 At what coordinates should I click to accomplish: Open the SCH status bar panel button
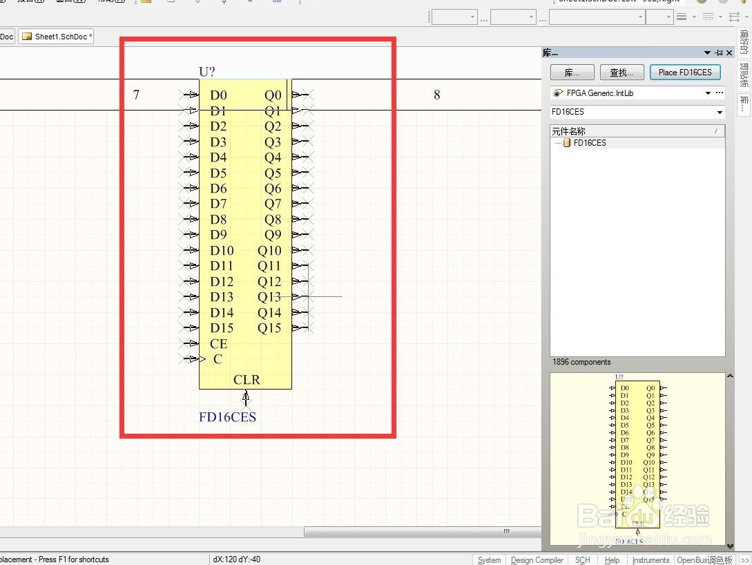[582, 559]
